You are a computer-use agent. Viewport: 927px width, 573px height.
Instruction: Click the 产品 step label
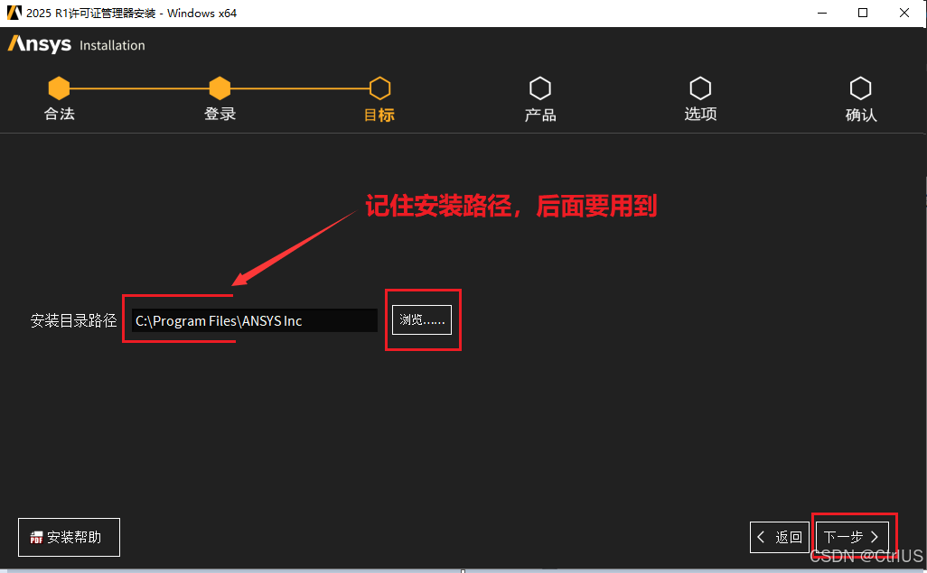540,116
